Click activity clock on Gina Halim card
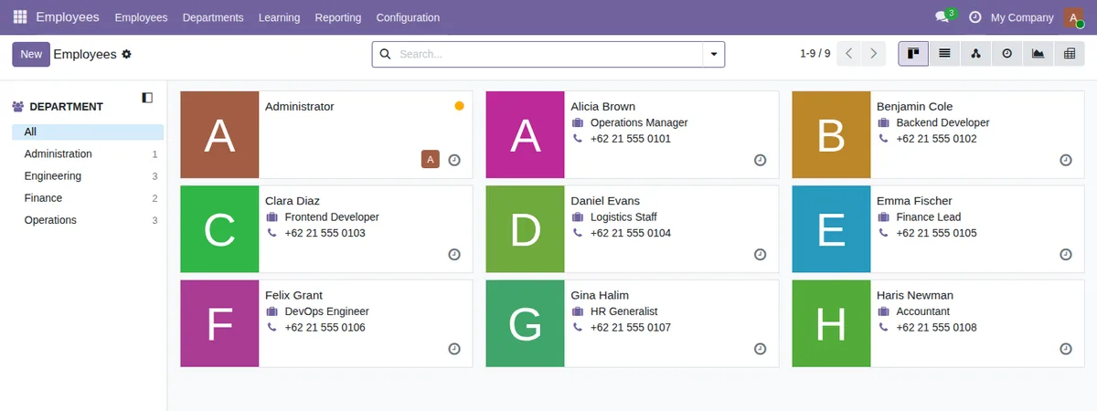The image size is (1097, 411). coord(760,349)
